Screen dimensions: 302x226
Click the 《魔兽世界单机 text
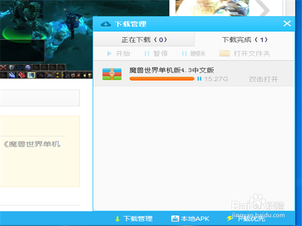[x=32, y=144]
